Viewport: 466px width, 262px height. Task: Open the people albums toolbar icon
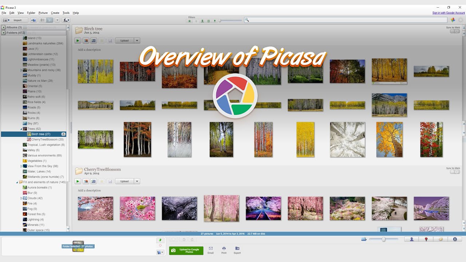[66, 20]
